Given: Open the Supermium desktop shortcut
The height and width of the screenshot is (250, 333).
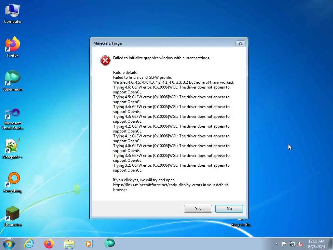Looking at the screenshot, I should (13, 81).
